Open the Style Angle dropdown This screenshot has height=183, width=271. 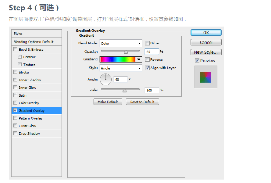coord(121,68)
